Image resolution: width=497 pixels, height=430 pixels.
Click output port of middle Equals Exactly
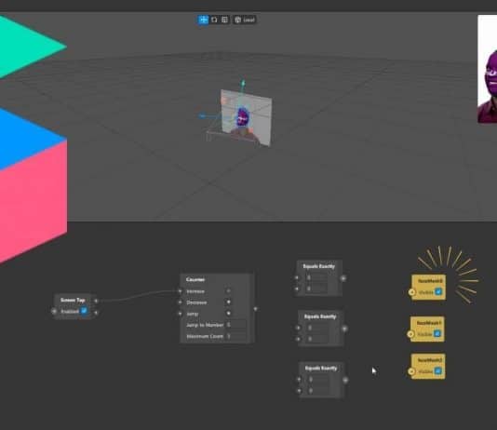pyautogui.click(x=344, y=329)
